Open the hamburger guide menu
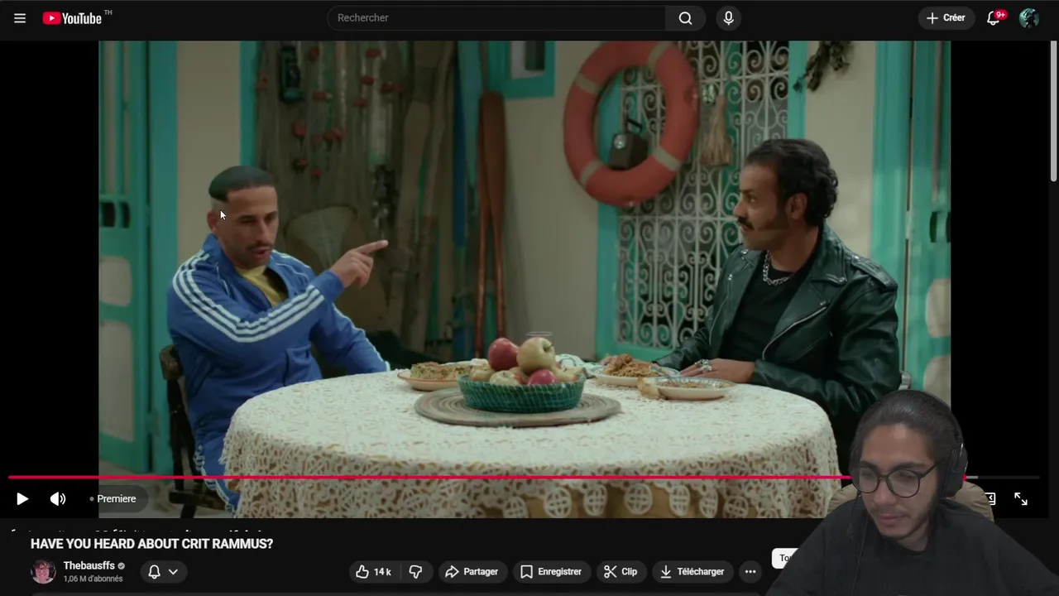This screenshot has width=1059, height=596. tap(20, 18)
